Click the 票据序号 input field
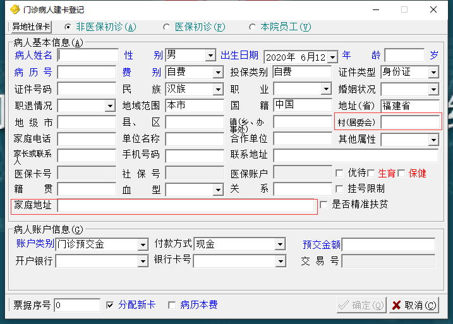This screenshot has height=324, width=453. [x=77, y=305]
